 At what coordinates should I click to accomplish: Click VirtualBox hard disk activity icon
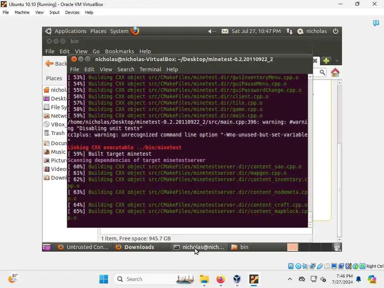291,266
